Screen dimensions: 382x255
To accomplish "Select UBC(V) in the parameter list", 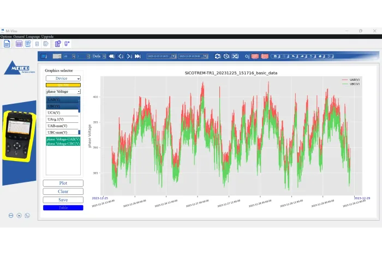I will (x=63, y=106).
